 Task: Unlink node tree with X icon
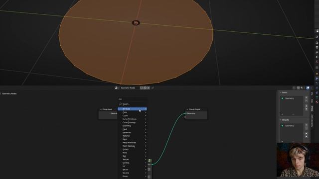coord(149,88)
